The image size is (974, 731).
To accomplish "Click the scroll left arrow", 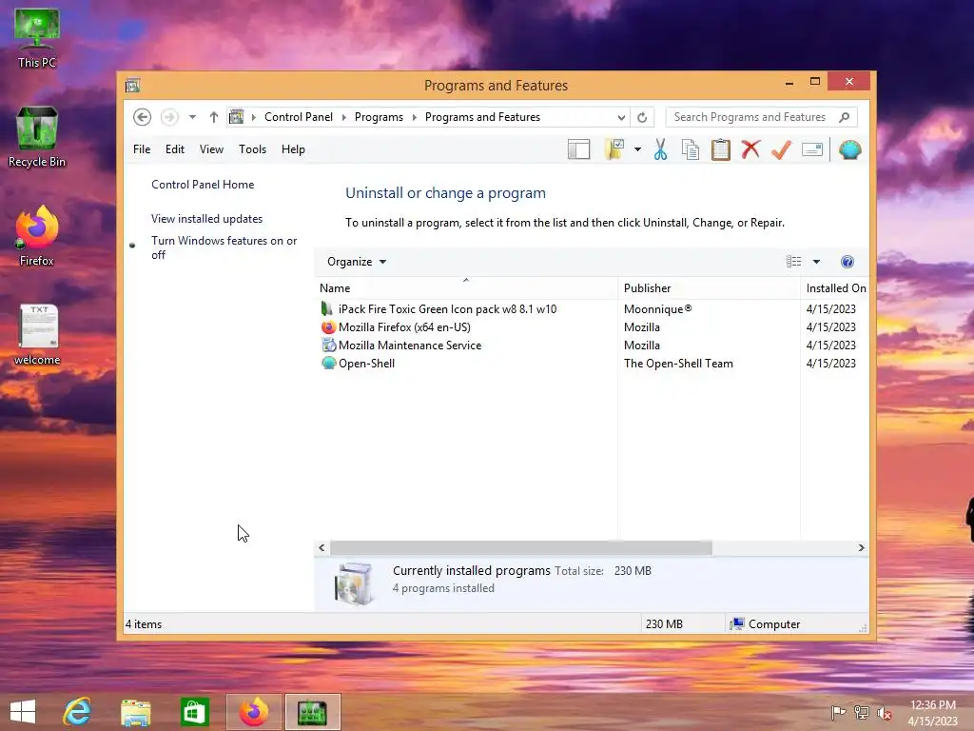I will tap(321, 547).
